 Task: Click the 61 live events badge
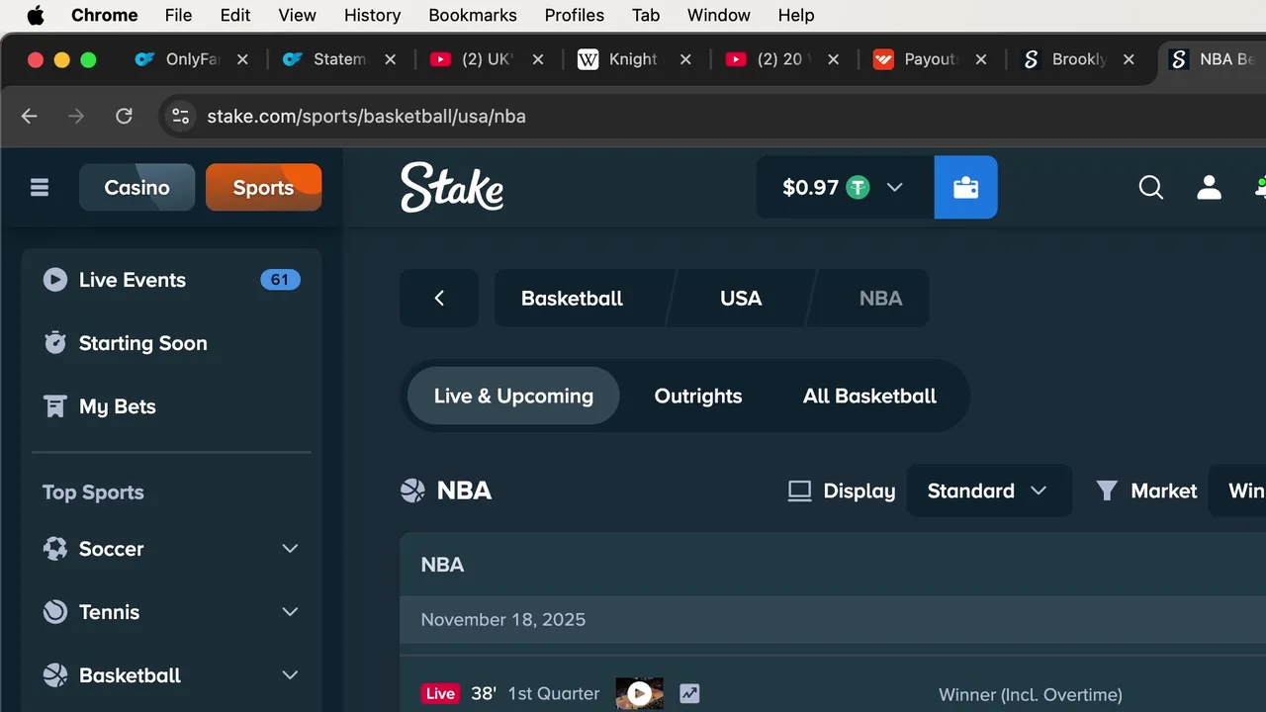[280, 280]
